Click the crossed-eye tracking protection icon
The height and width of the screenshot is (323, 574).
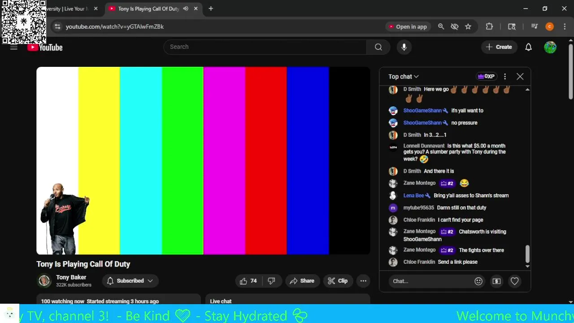[x=454, y=26]
